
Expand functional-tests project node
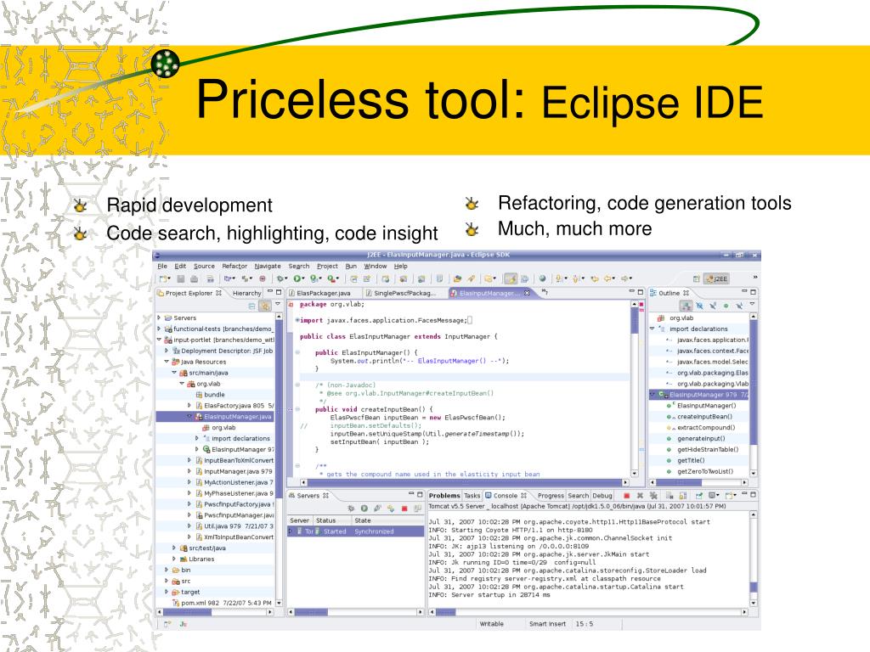(159, 329)
